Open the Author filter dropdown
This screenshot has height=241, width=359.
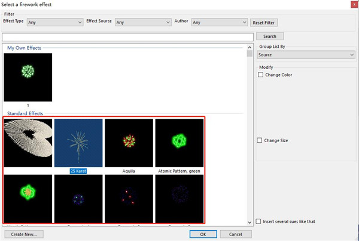pos(219,22)
